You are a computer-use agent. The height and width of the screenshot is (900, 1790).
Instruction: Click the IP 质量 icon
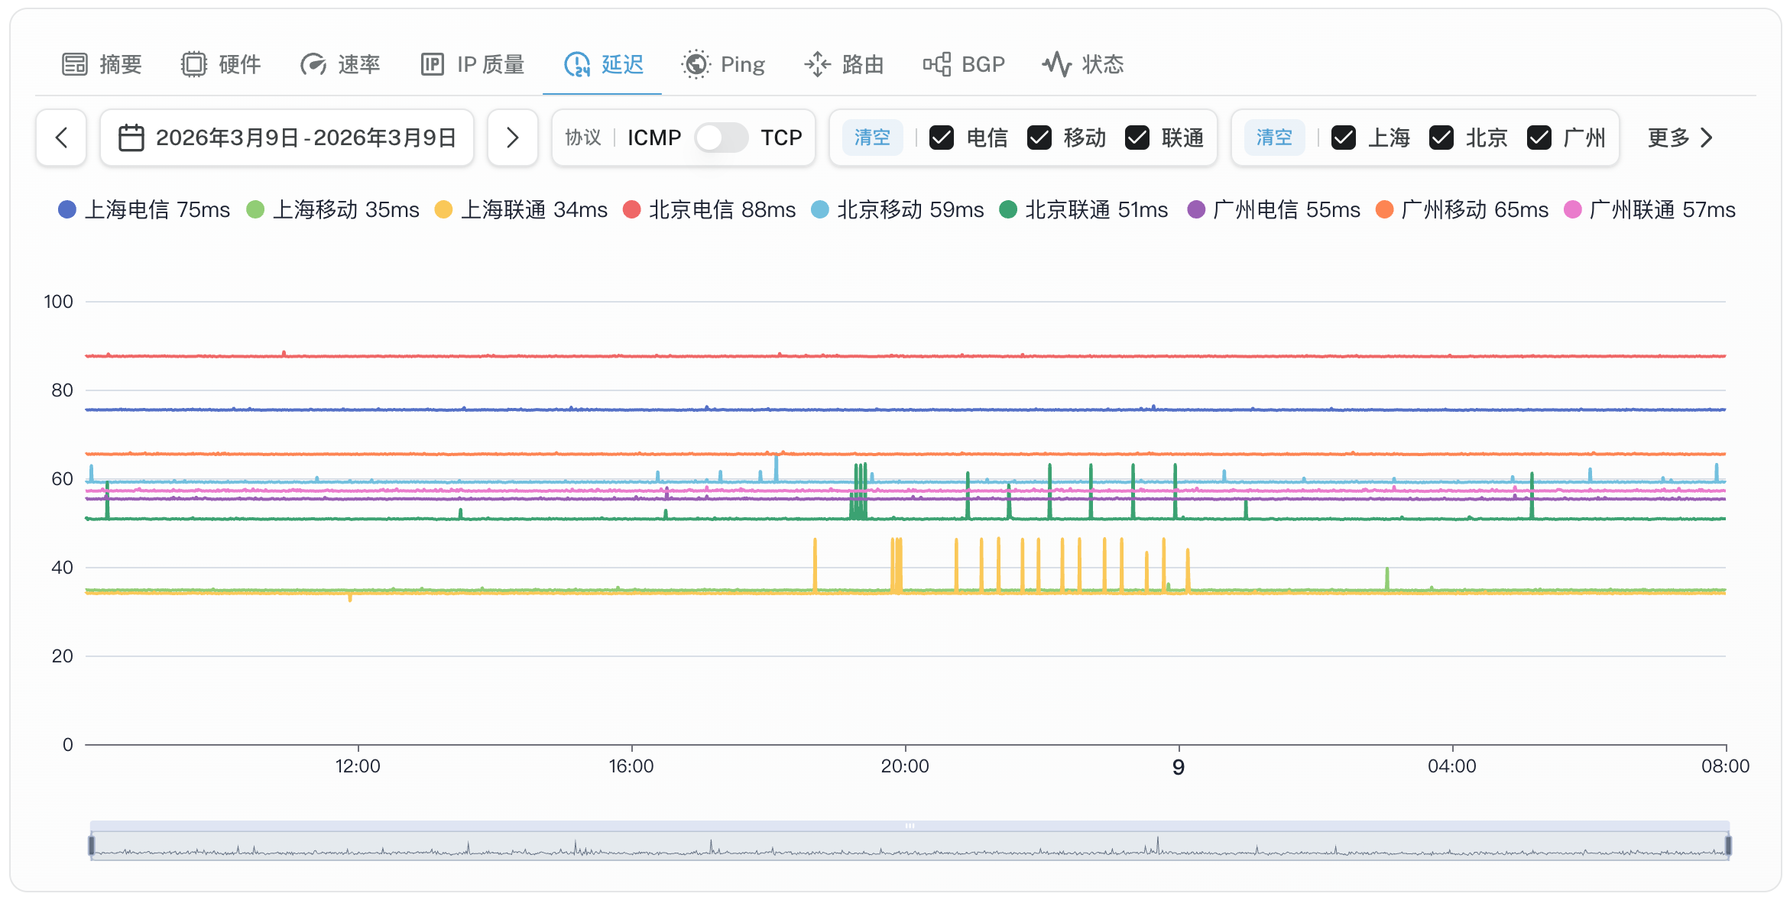click(x=433, y=64)
